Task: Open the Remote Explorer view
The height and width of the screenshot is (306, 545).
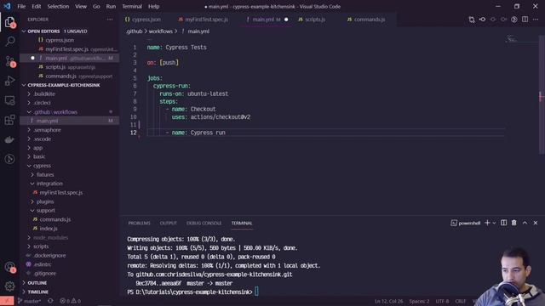Action: 9,100
